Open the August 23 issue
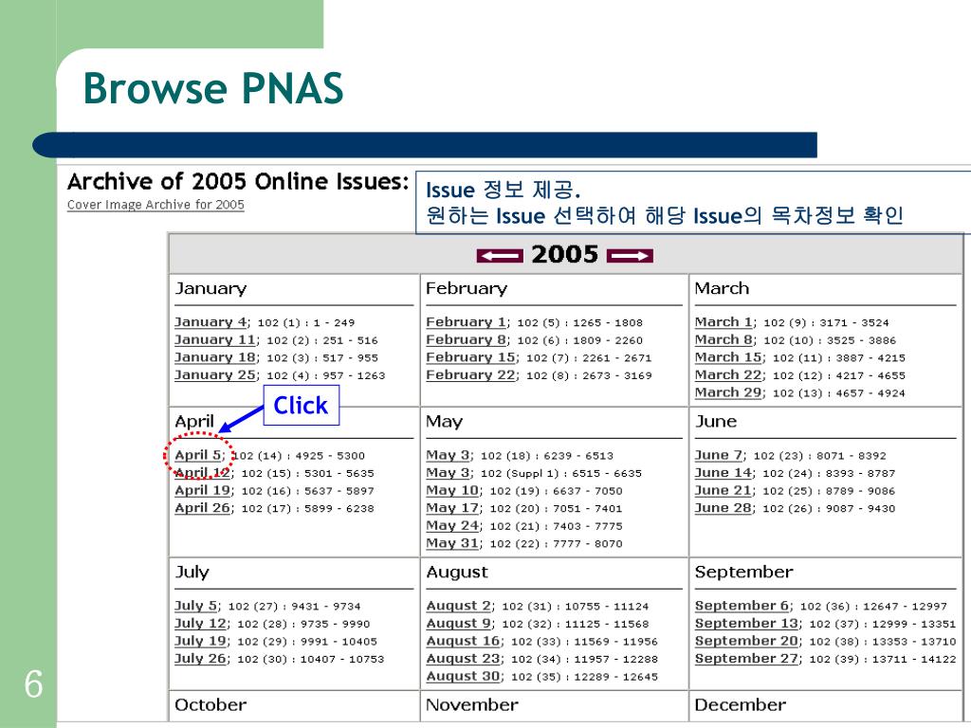 coord(463,659)
